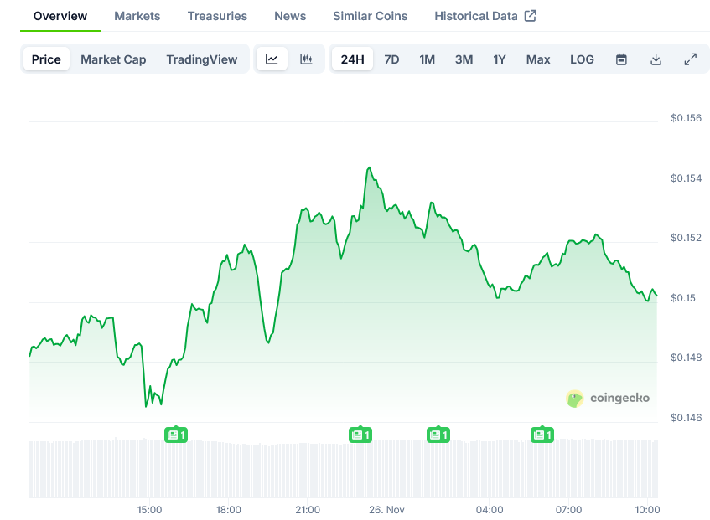Select the Price view toggle
710x520 pixels.
click(46, 59)
